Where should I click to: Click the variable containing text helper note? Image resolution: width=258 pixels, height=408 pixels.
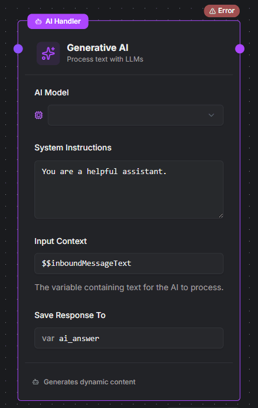pyautogui.click(x=129, y=288)
